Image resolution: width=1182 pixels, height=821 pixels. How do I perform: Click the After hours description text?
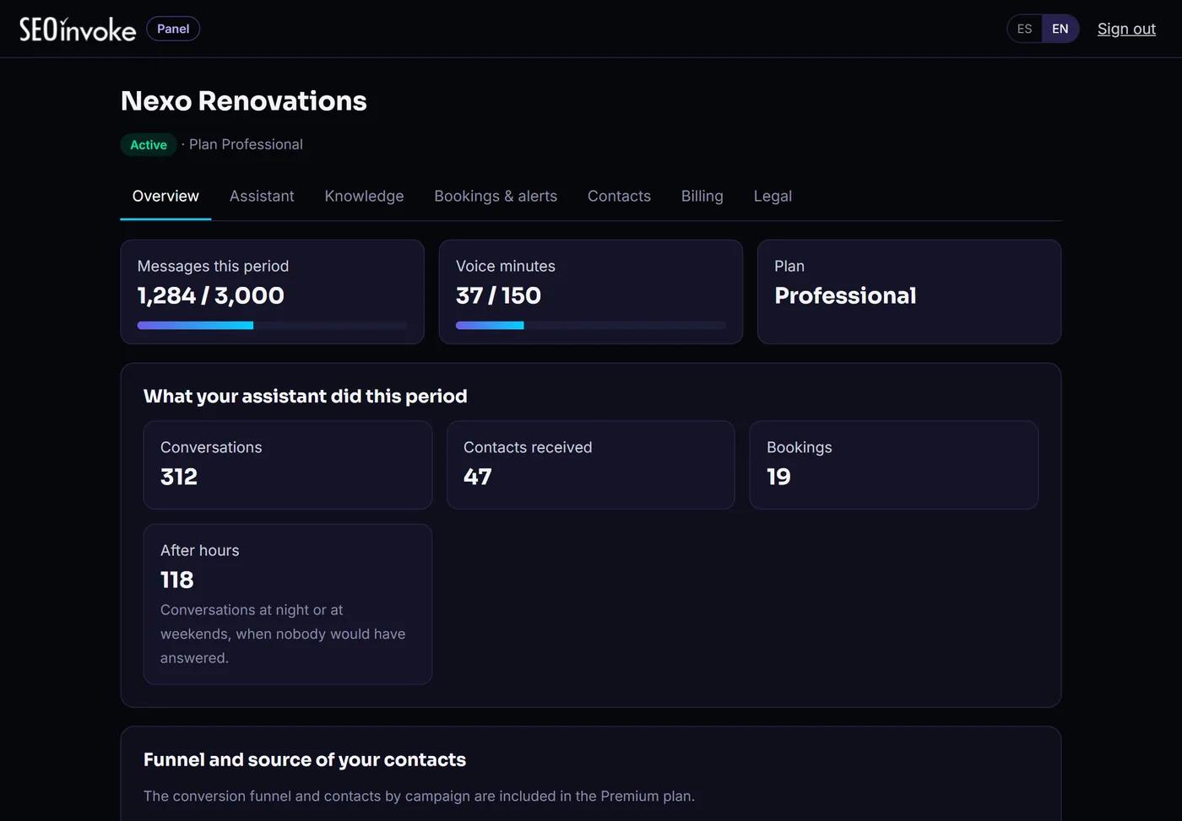pyautogui.click(x=283, y=634)
